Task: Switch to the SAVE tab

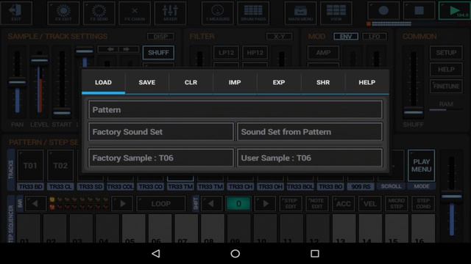Action: coord(147,82)
